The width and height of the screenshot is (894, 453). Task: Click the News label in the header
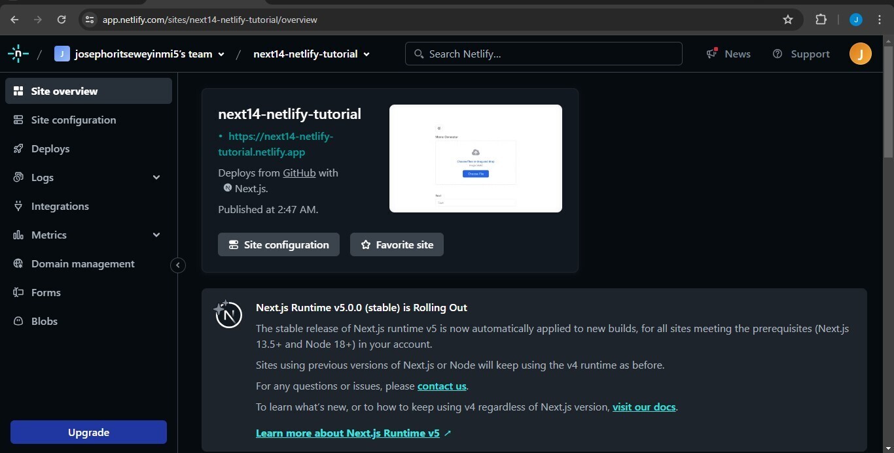(738, 54)
